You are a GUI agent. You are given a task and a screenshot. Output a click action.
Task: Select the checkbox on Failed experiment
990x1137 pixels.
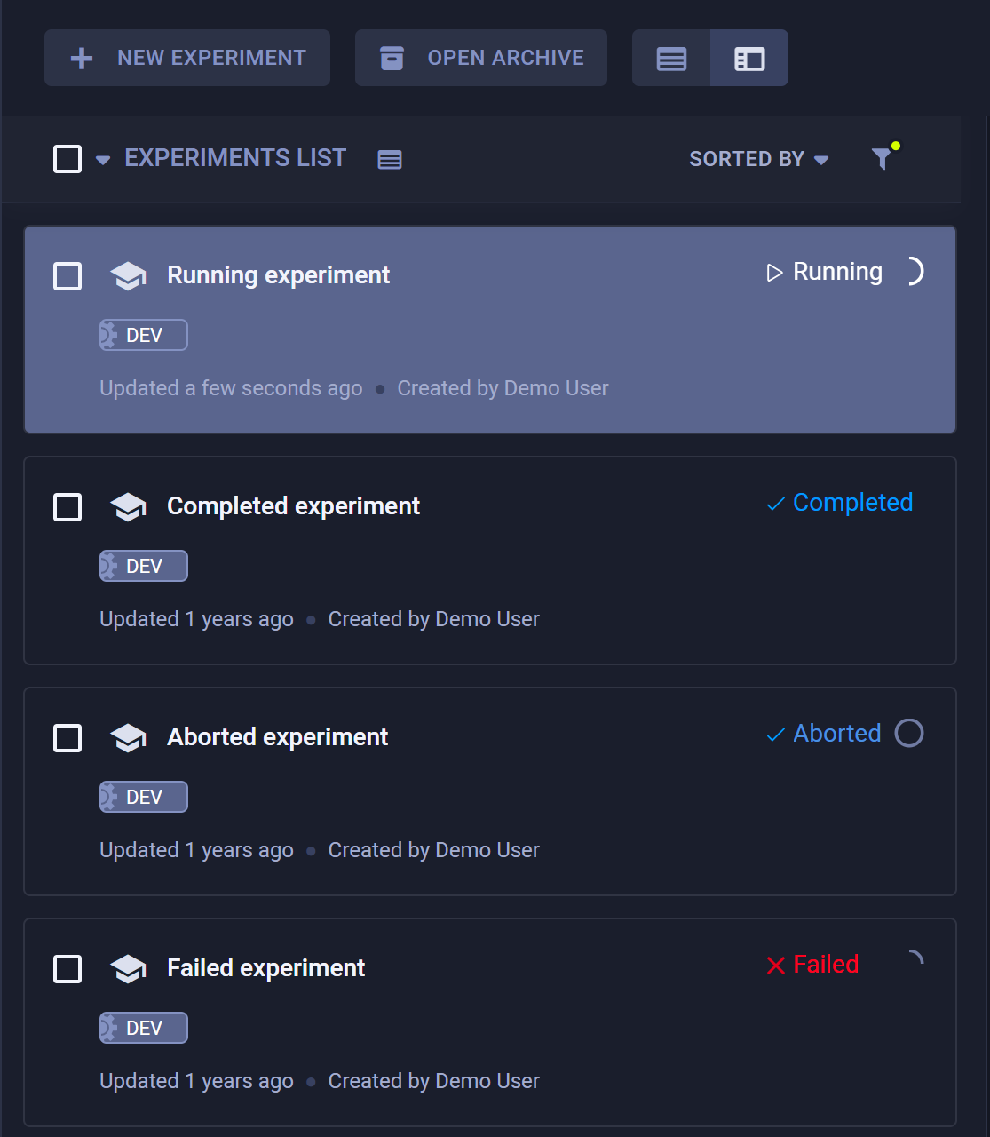point(67,969)
